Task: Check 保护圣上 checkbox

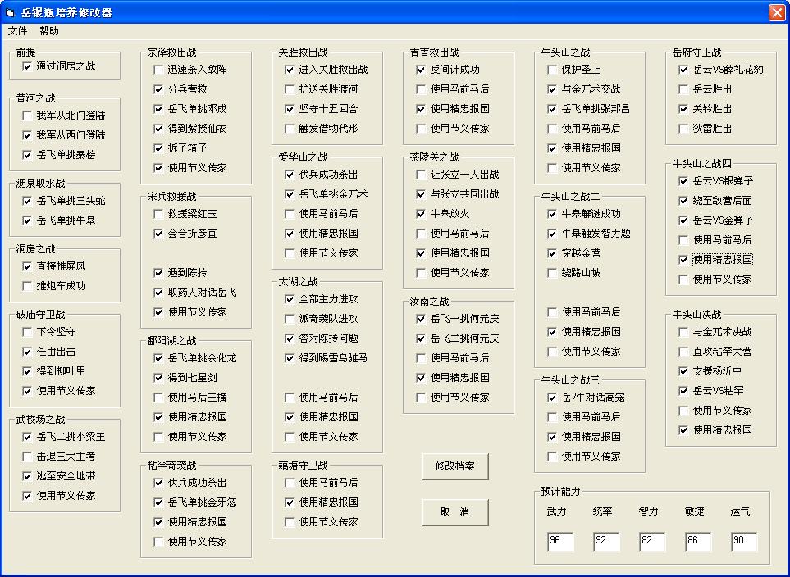Action: coord(552,70)
